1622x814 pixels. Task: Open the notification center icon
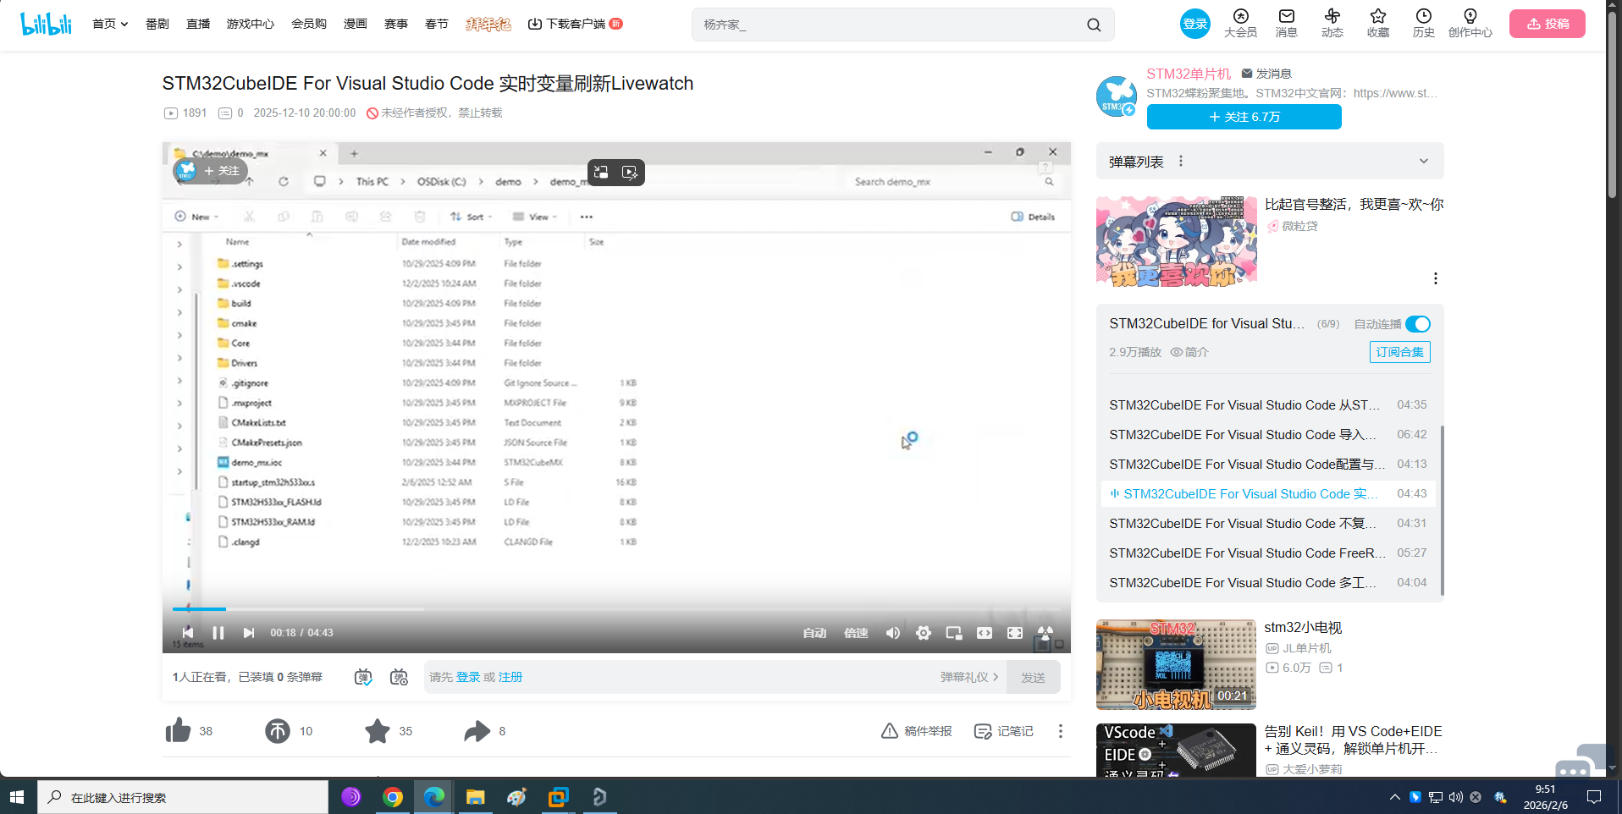pyautogui.click(x=1594, y=797)
